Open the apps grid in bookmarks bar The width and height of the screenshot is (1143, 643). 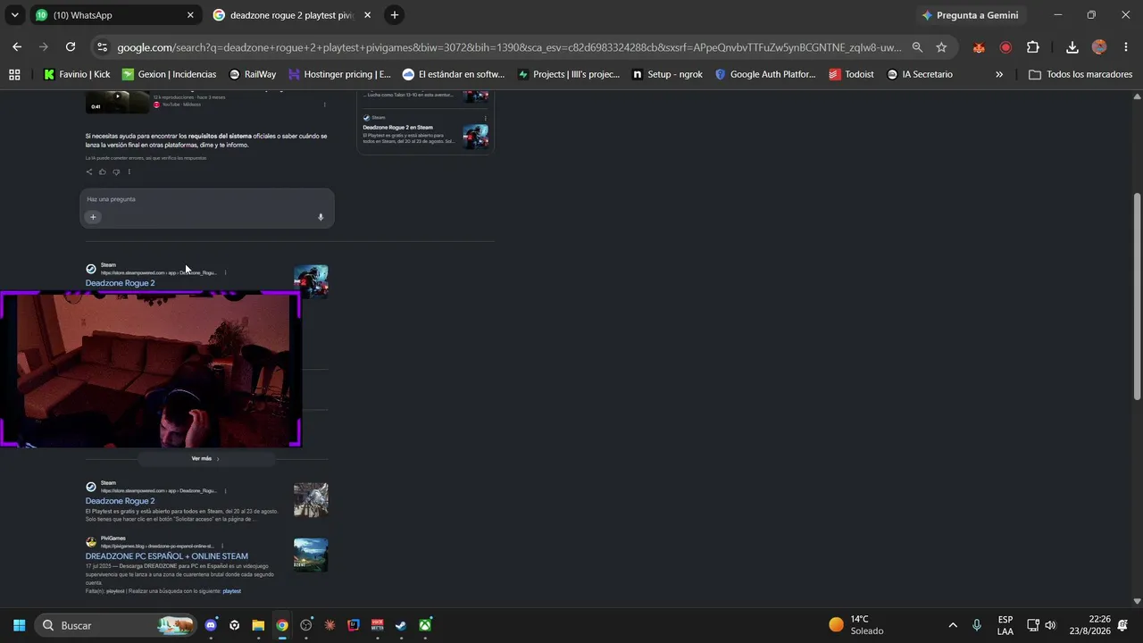[14, 74]
